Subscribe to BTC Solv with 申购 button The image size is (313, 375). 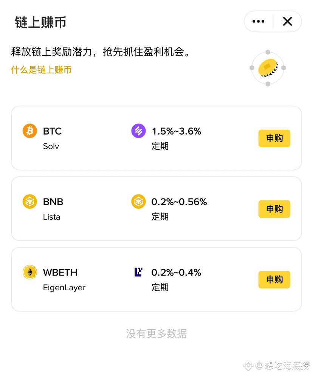[x=274, y=138]
